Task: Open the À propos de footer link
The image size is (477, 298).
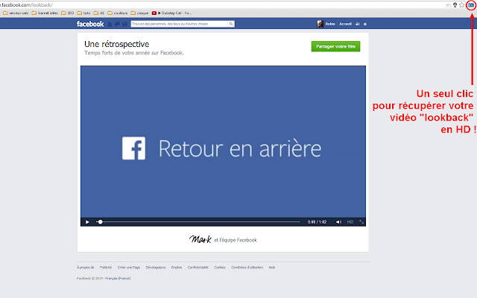Action: click(x=86, y=267)
